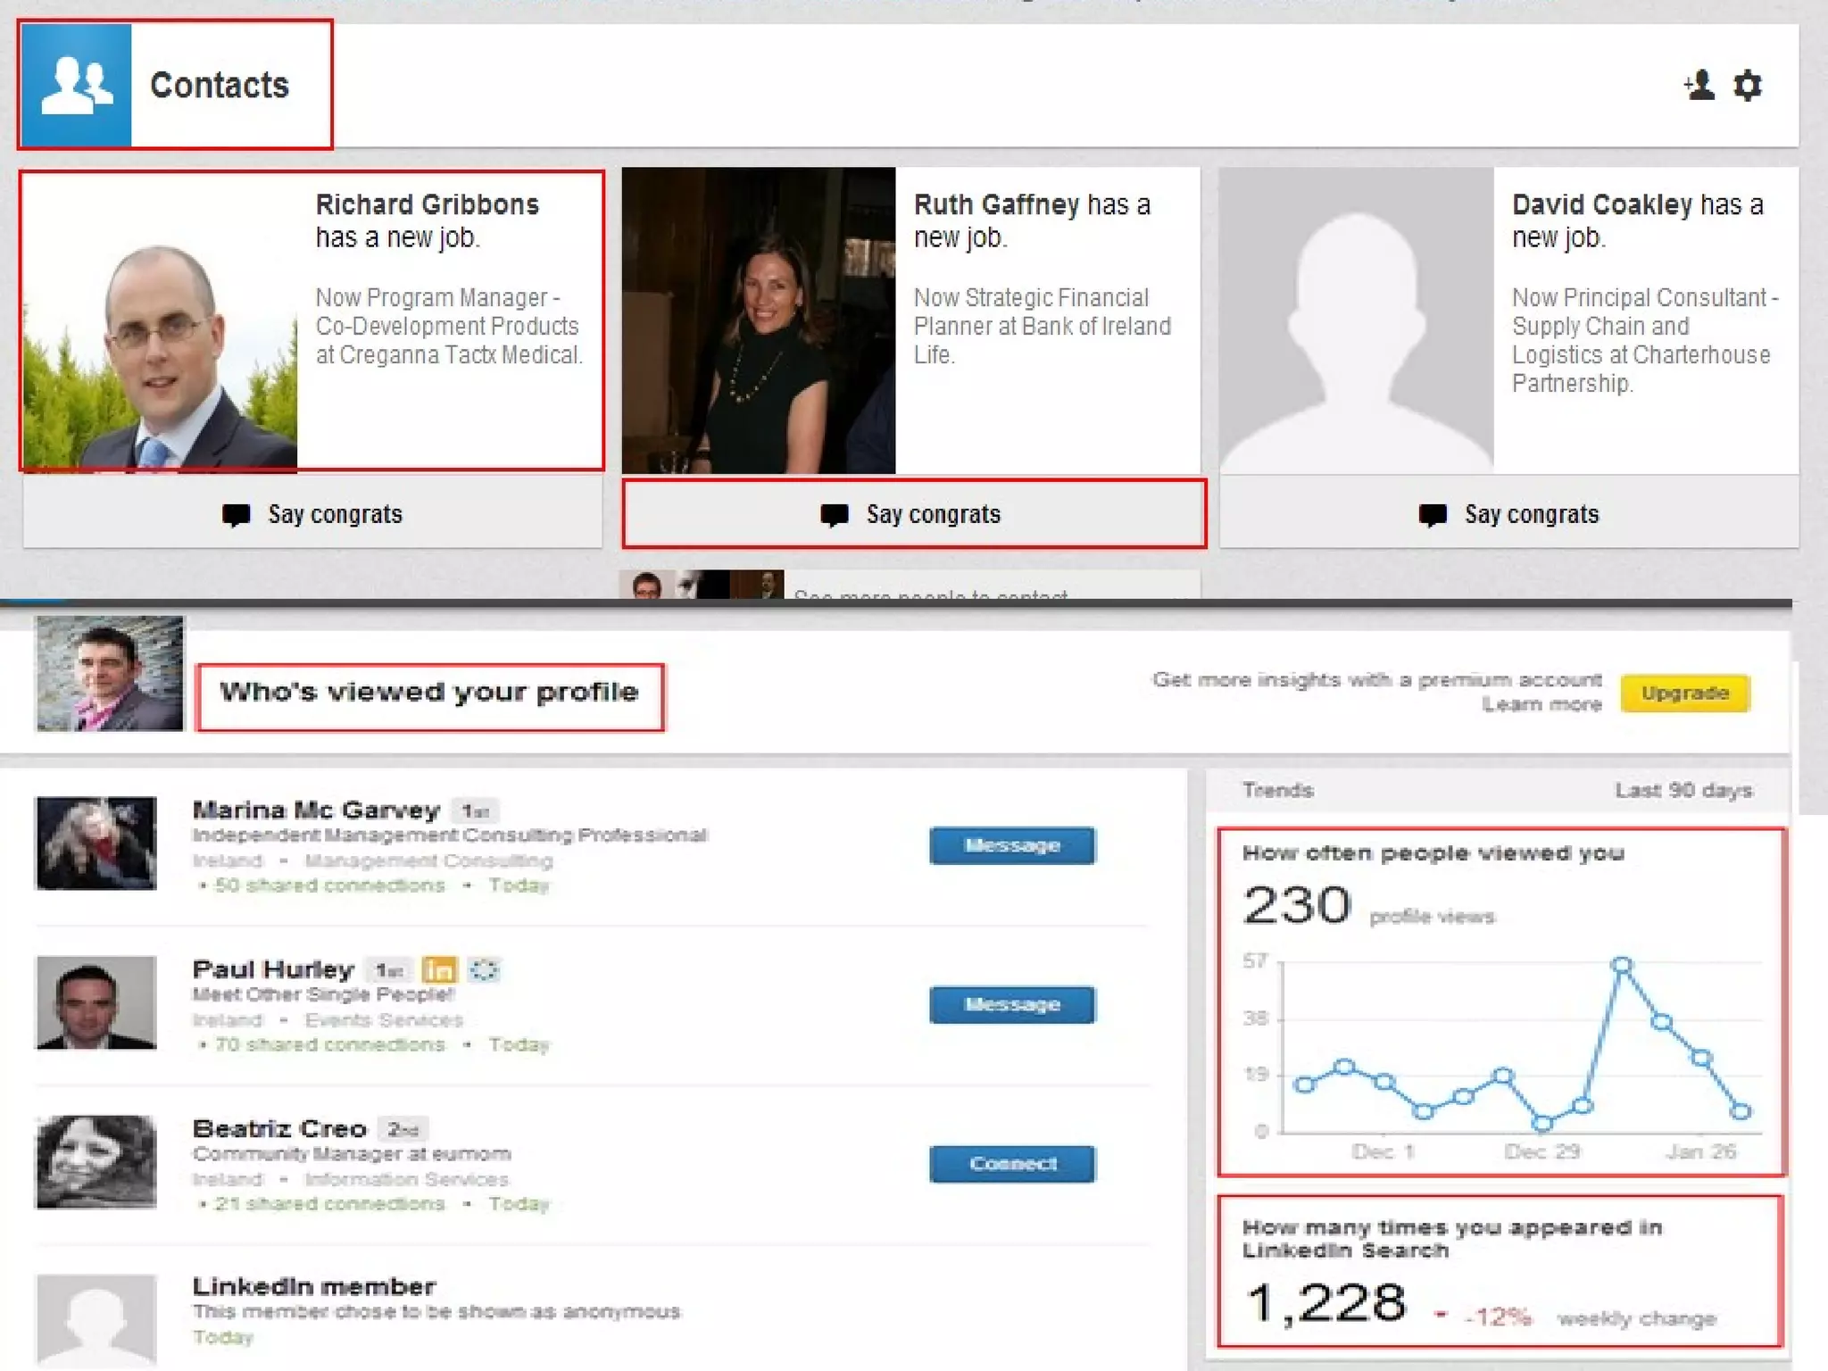The image size is (1828, 1371).
Task: Click speech bubble icon under Richard Gribbons
Action: tap(237, 515)
